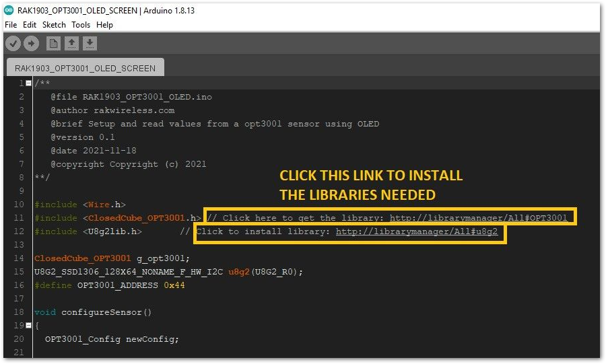
Task: Click the void configureSensor() declaration
Action: pos(93,312)
